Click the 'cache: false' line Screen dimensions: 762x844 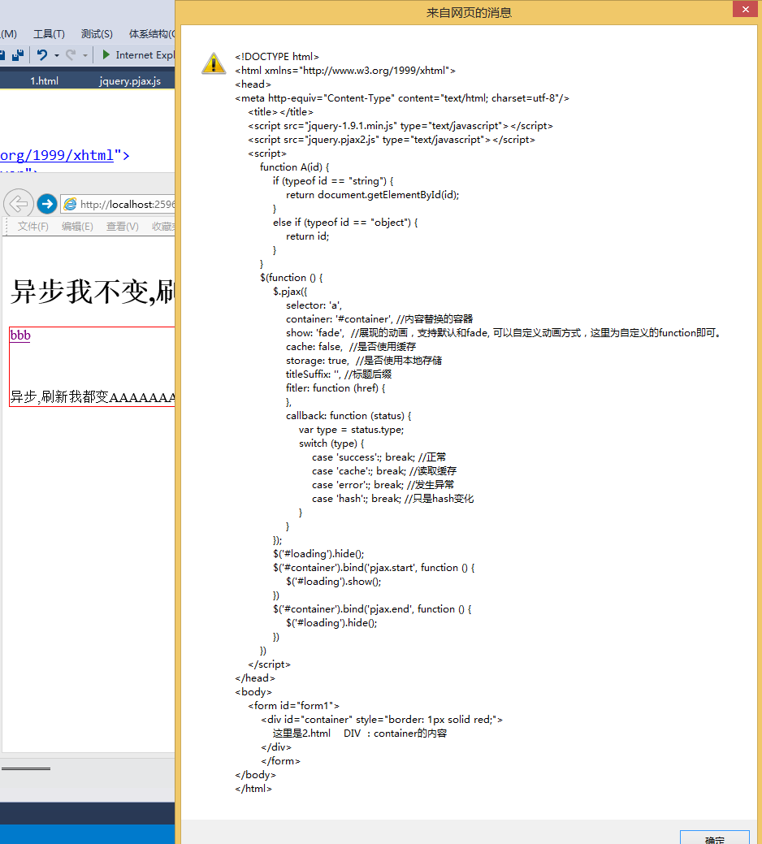pyautogui.click(x=351, y=347)
